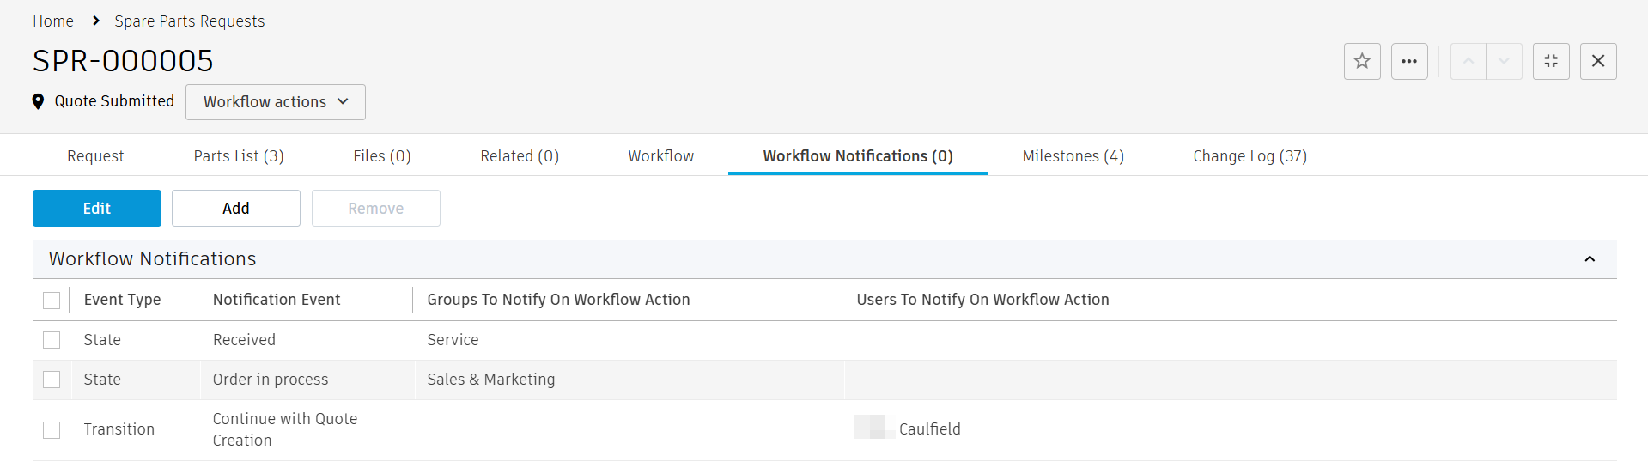Navigate to Spare Parts Requests breadcrumb
This screenshot has width=1648, height=462.
pos(190,21)
